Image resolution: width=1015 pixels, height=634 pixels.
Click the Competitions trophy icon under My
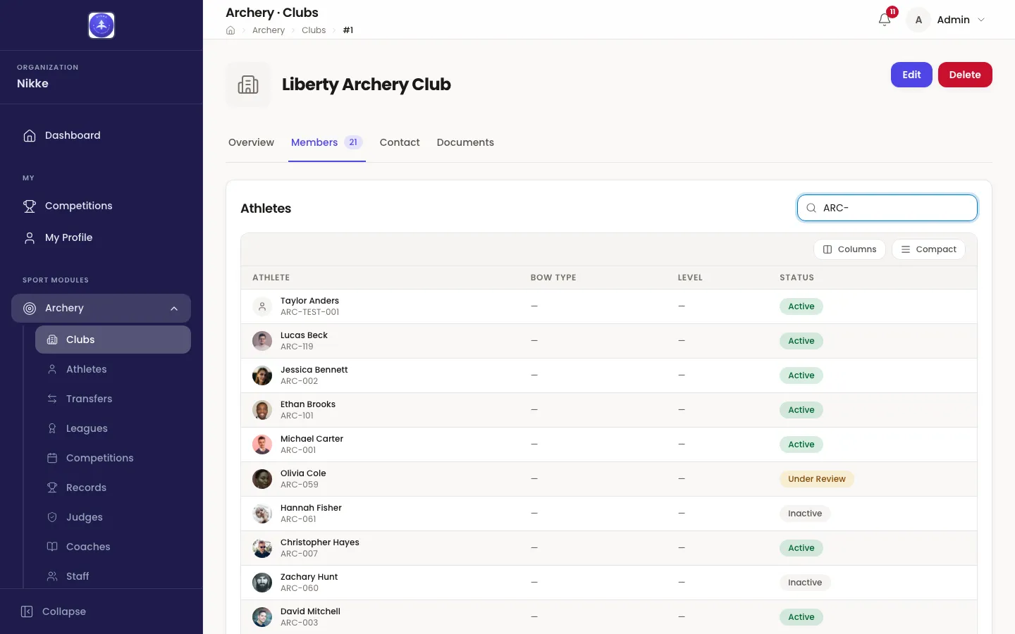(x=30, y=206)
